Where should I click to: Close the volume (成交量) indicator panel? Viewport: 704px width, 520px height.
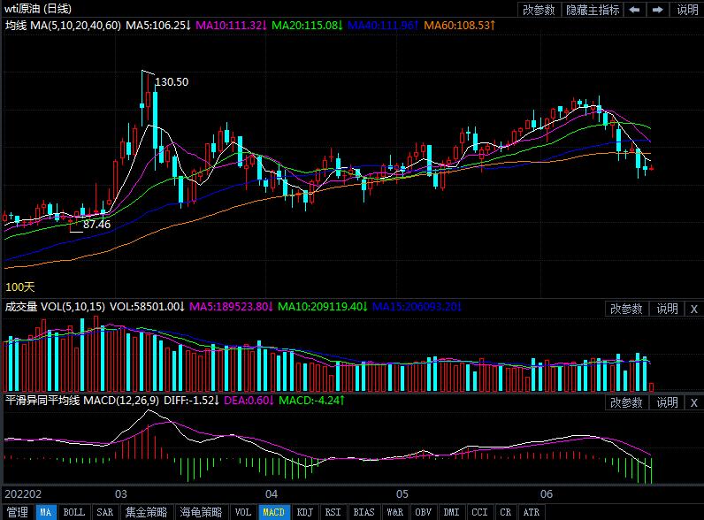click(x=693, y=309)
